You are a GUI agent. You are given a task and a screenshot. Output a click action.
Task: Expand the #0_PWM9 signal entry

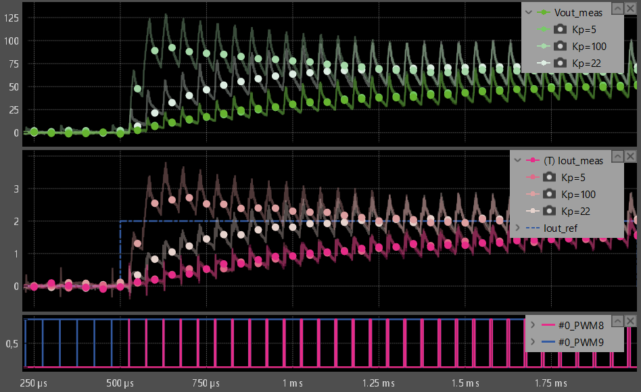click(533, 342)
